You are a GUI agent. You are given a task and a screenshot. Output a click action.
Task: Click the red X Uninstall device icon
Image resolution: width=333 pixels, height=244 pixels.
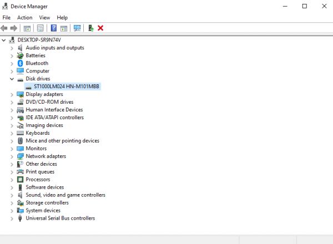[x=100, y=28]
